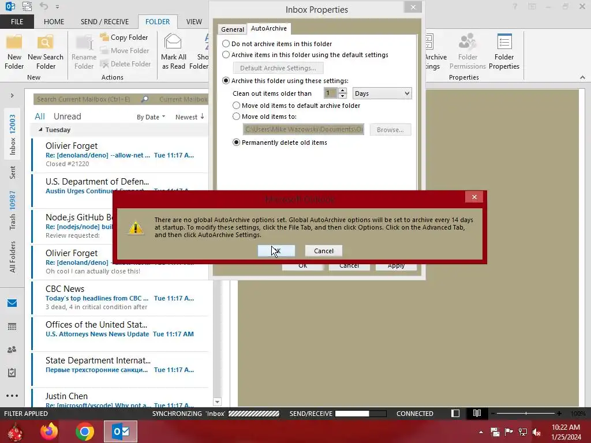Switch to the General tab in Inbox Properties
The width and height of the screenshot is (591, 443).
pos(232,29)
